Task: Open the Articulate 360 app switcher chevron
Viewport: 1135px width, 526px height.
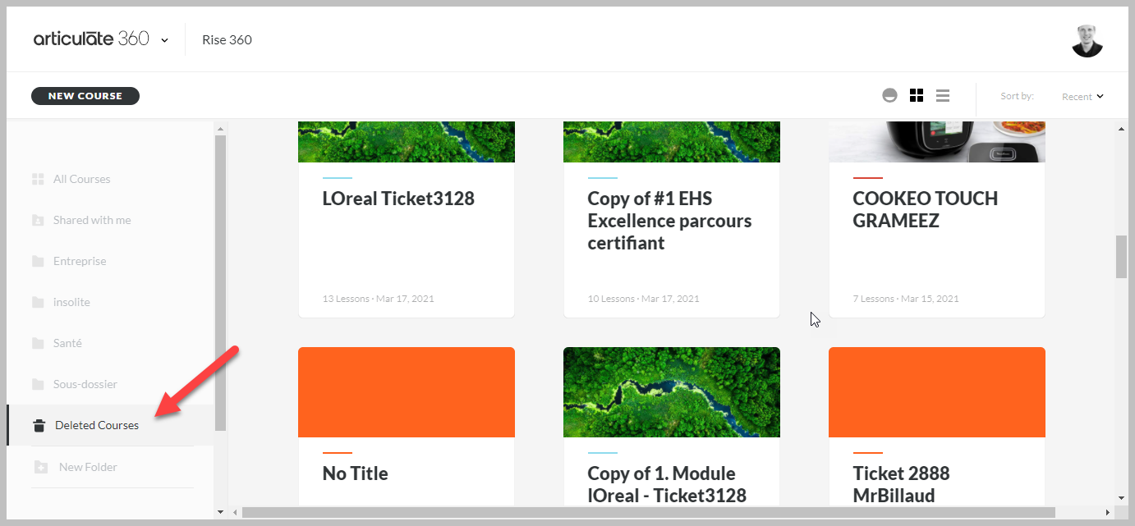Action: point(165,40)
